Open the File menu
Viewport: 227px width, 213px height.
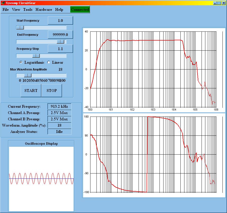point(6,10)
